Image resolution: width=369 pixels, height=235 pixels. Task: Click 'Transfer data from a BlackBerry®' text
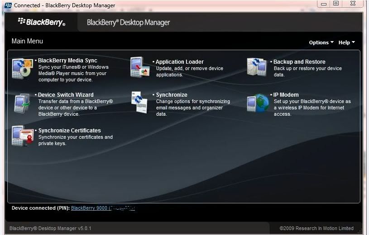(x=76, y=101)
